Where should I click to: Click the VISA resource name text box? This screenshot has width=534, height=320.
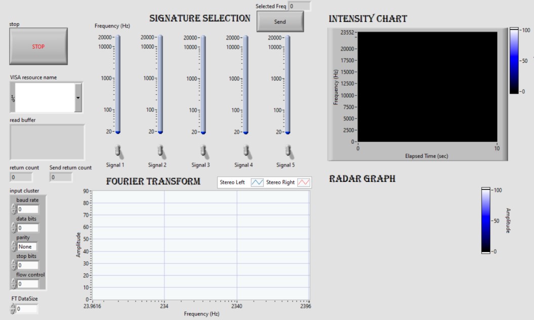click(45, 98)
